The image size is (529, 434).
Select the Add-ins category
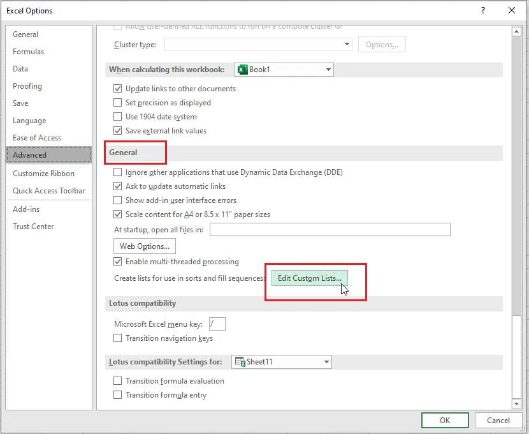48,209
